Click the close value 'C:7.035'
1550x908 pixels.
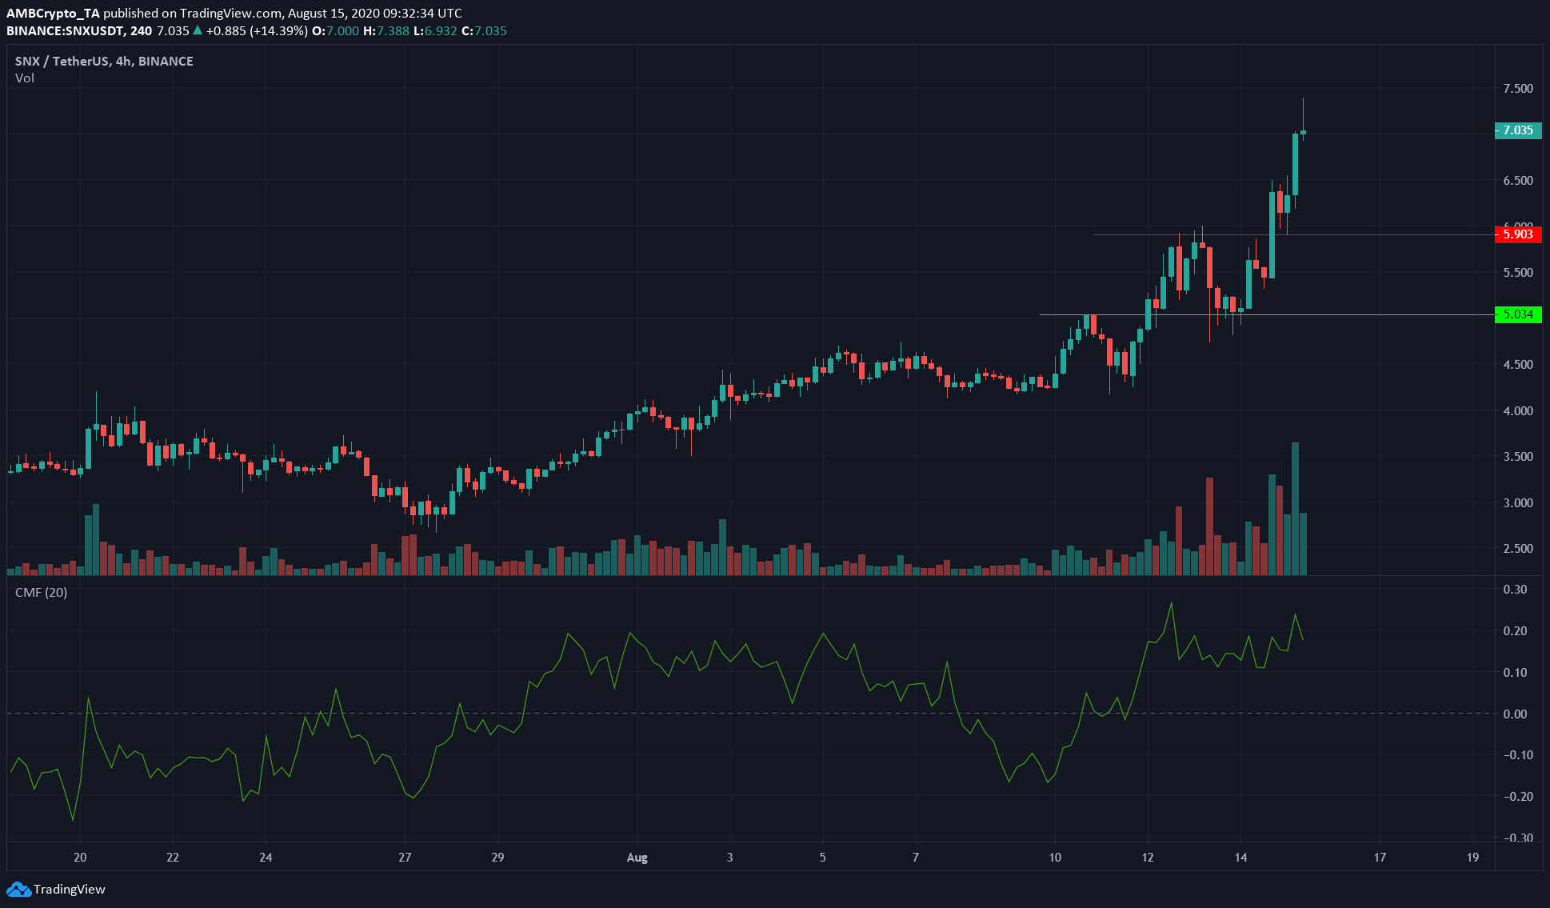(x=484, y=31)
